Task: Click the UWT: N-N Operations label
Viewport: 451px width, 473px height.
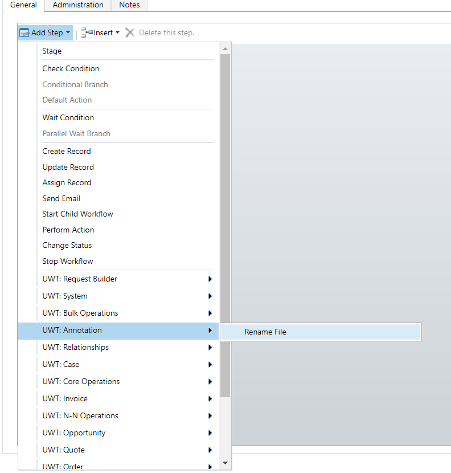Action: (80, 415)
